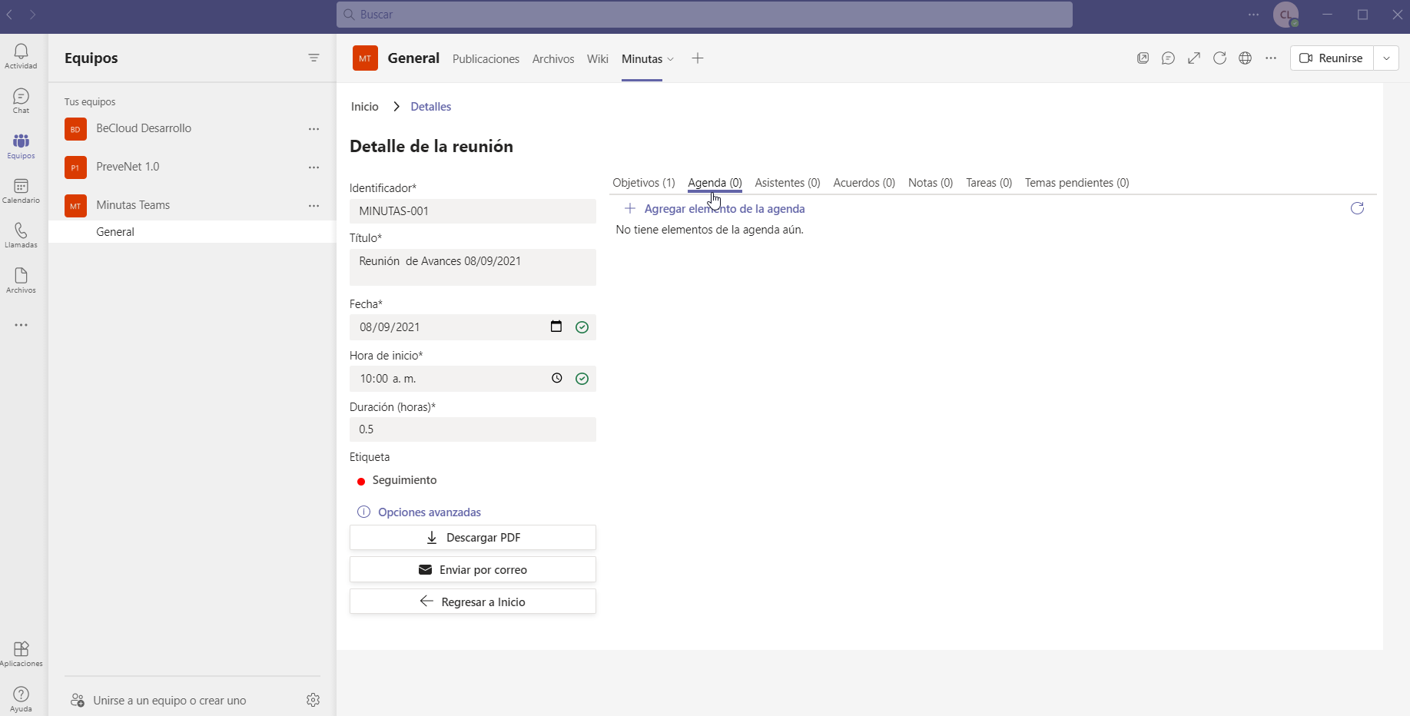Open Opciones avanzadas link
The height and width of the screenshot is (716, 1410).
coord(420,512)
